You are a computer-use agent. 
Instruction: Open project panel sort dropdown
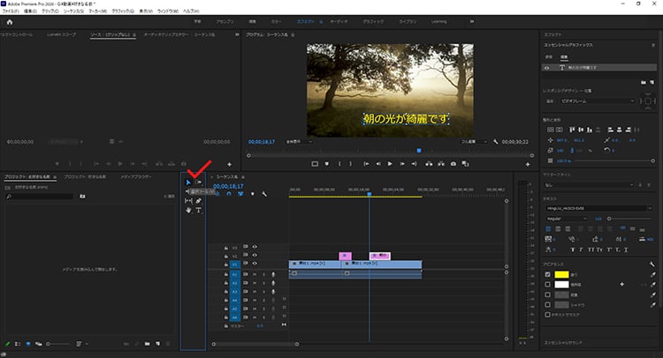81,344
